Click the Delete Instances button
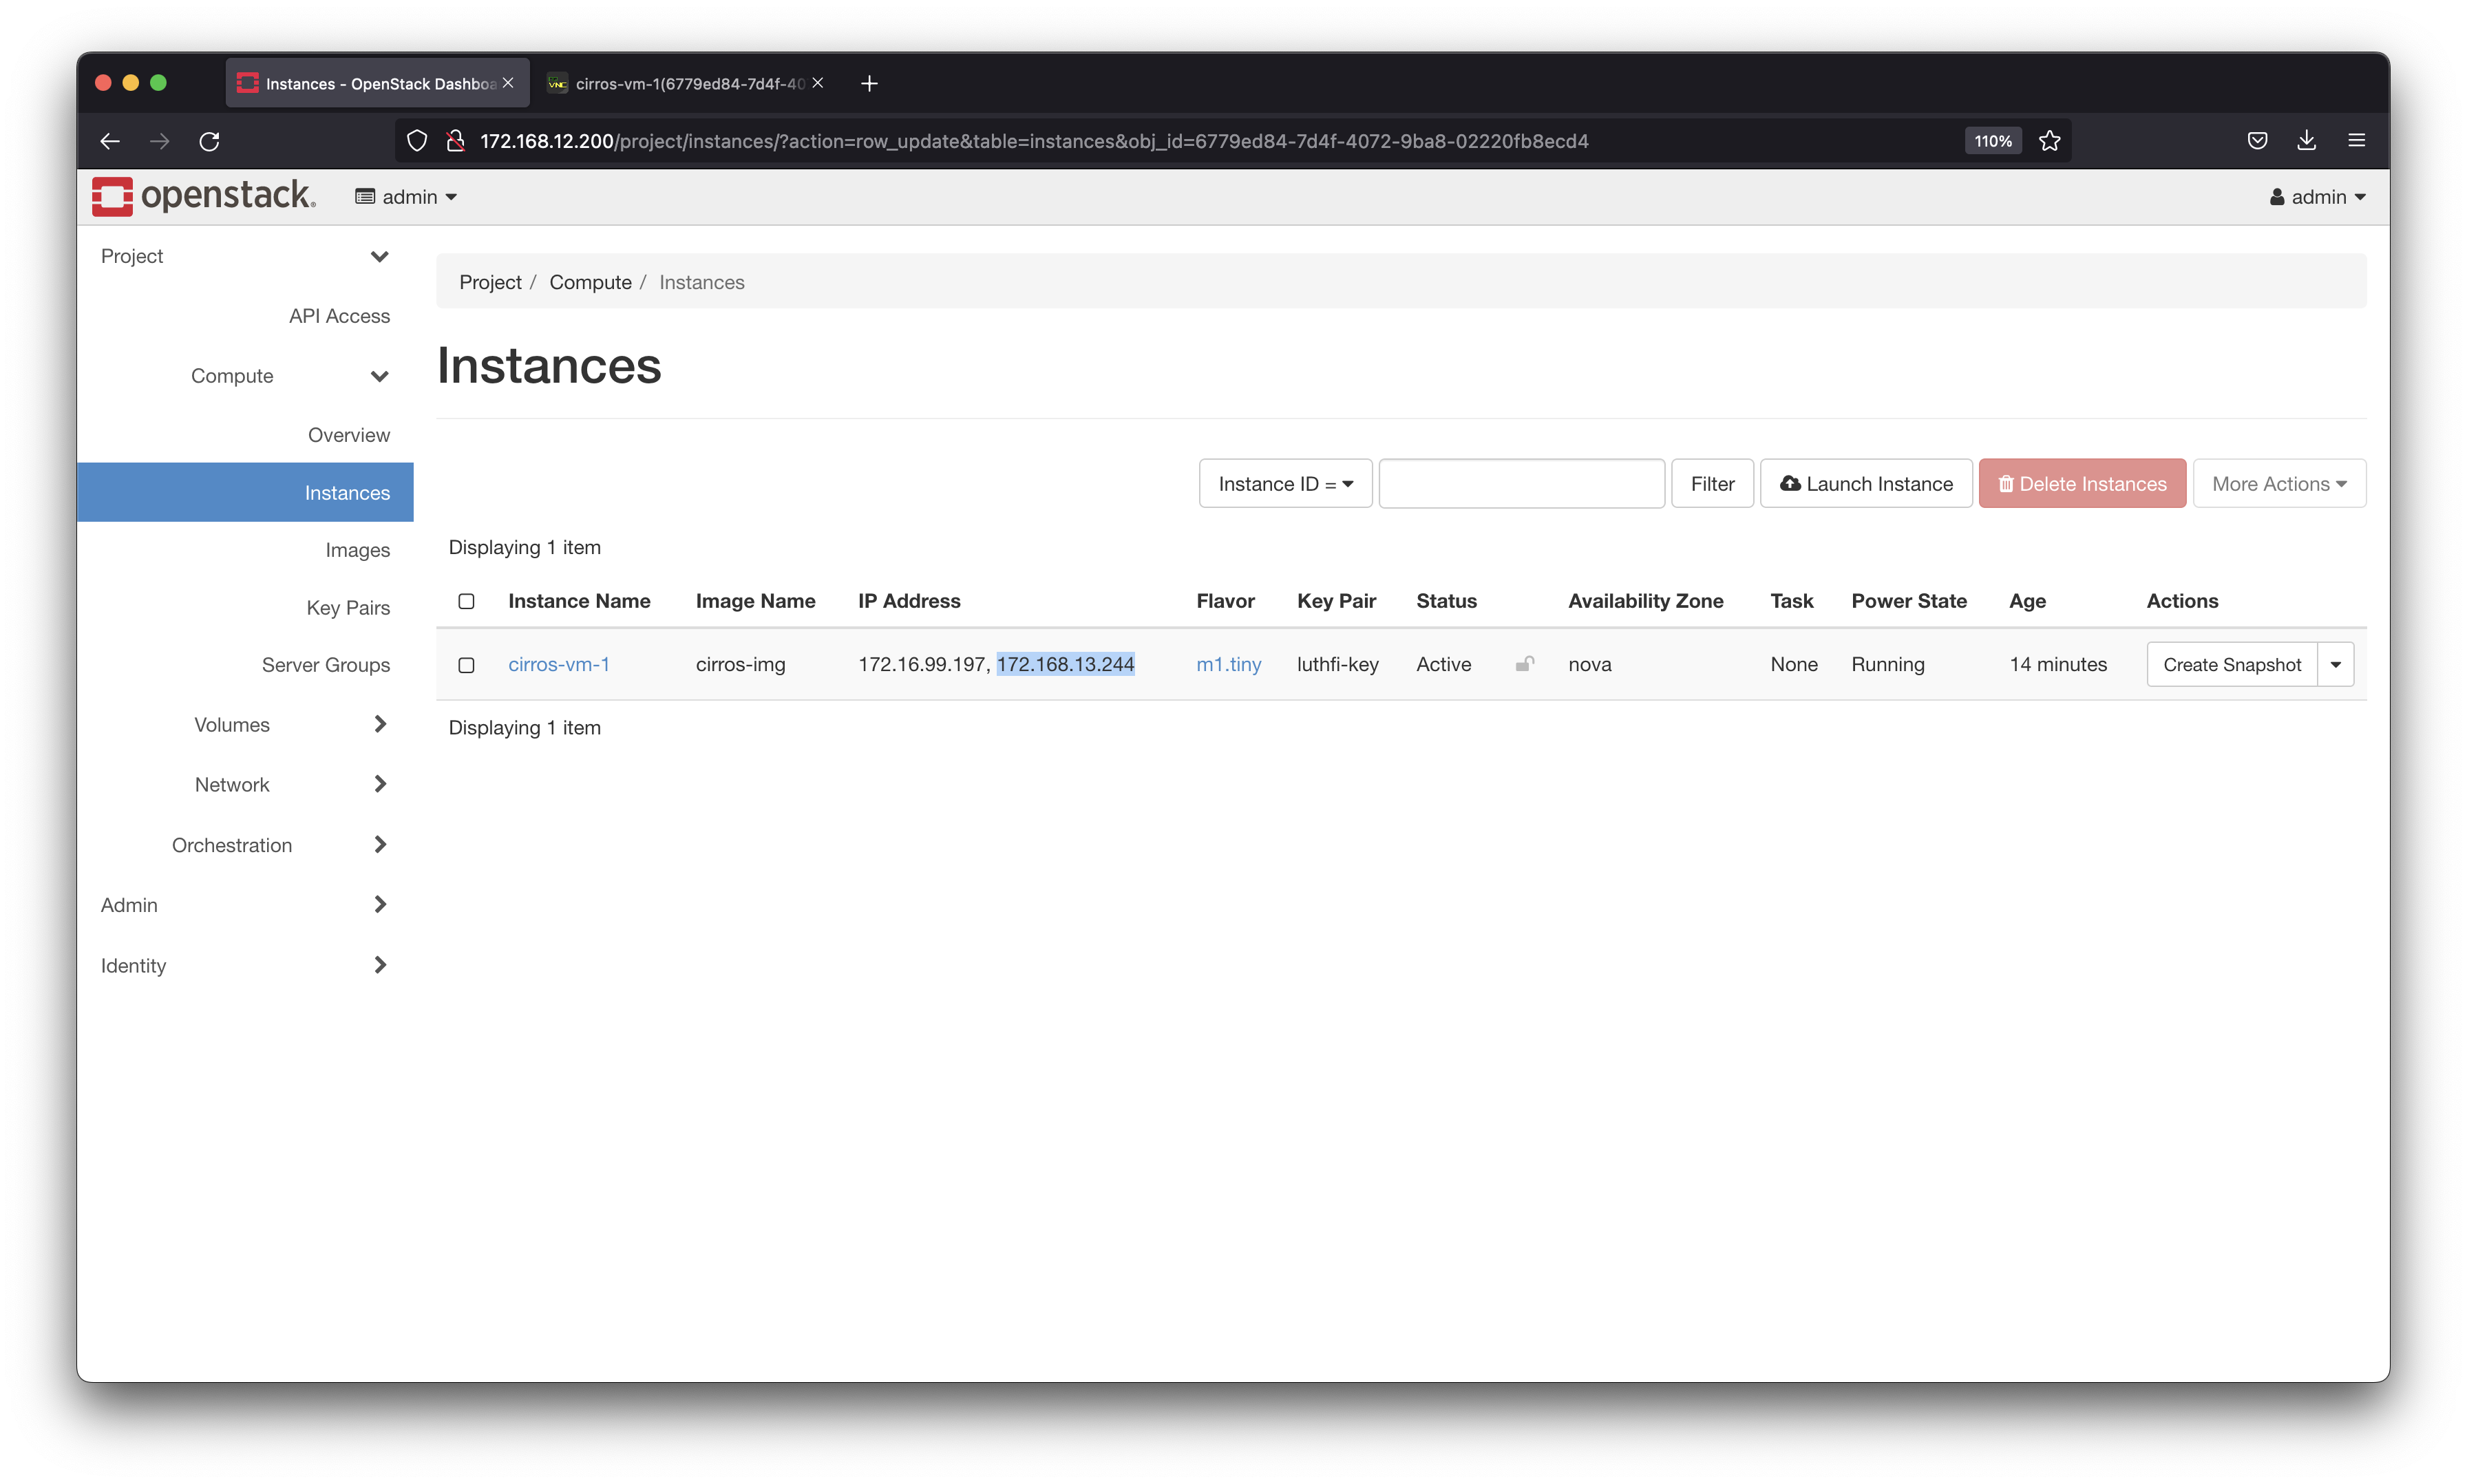 [2082, 484]
